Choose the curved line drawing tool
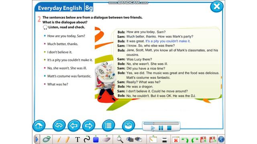Screen dimensions: 257x144 click(87, 139)
